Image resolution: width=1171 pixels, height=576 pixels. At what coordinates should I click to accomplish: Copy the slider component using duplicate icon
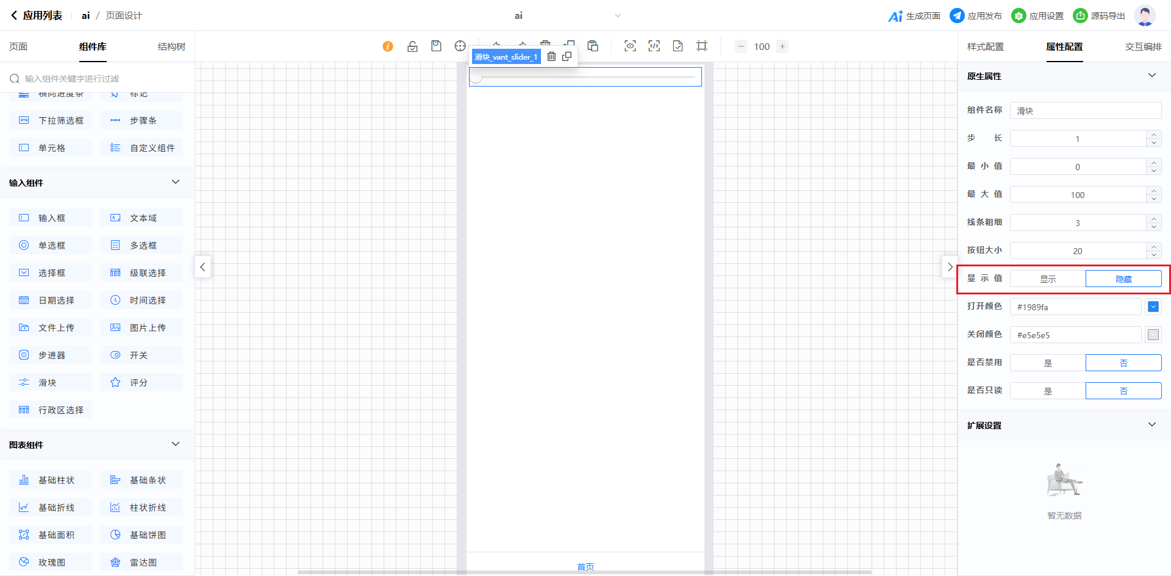(x=567, y=57)
